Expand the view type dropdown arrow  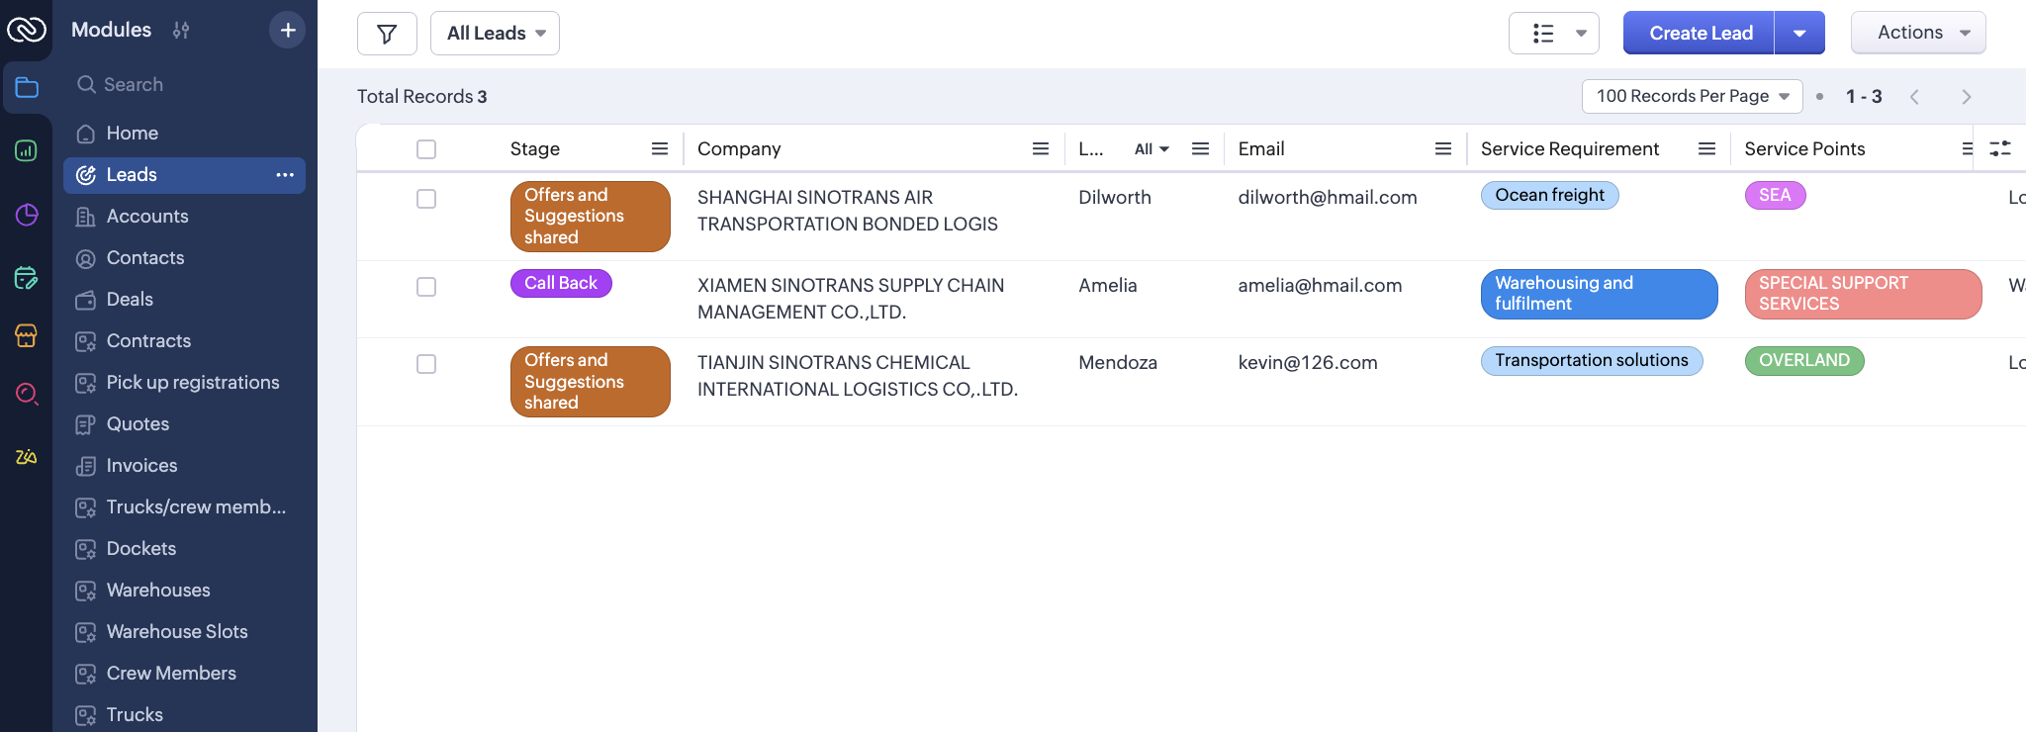tap(1581, 34)
